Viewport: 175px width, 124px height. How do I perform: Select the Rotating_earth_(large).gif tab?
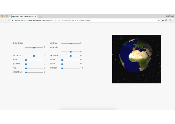pos(23,16)
